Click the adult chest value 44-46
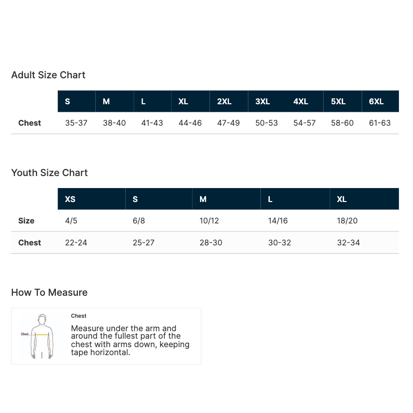The height and width of the screenshot is (413, 413). pos(190,123)
